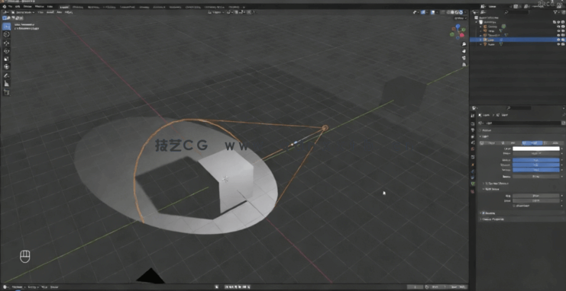
Task: Open the File menu
Action: click(x=10, y=7)
